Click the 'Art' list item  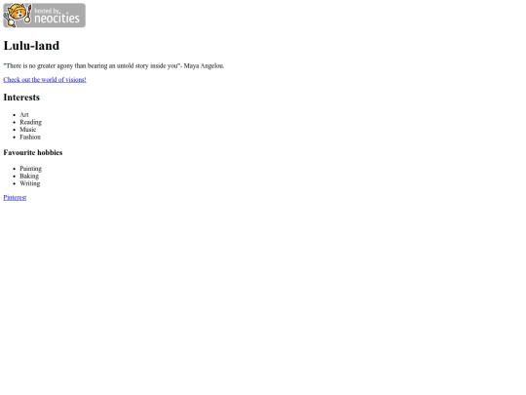24,115
